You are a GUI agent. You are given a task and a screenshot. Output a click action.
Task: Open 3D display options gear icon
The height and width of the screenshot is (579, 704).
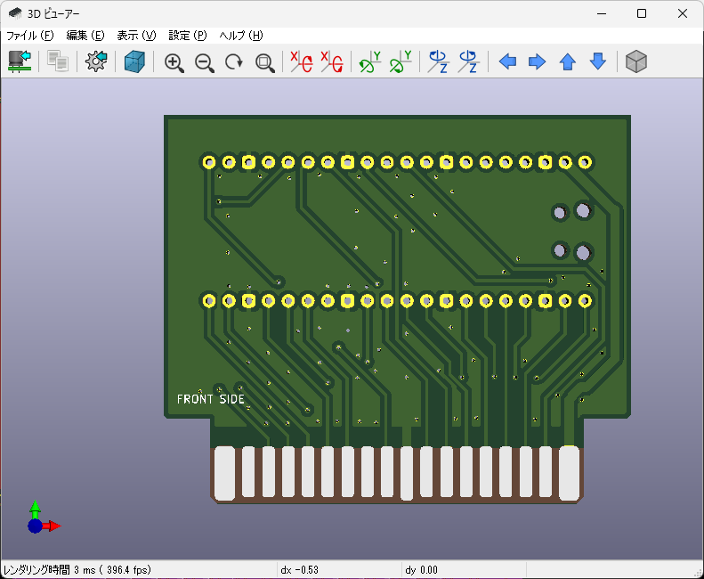point(96,61)
